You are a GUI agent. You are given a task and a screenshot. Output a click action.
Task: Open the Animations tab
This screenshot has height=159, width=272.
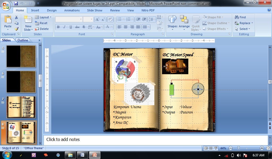(72, 10)
